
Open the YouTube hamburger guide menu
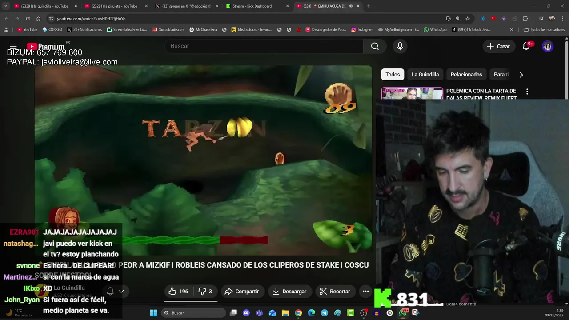coord(13,46)
